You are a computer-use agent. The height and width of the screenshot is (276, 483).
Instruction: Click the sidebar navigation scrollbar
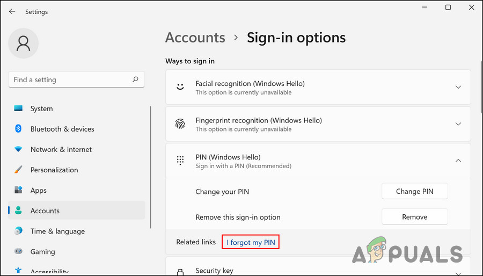point(151,167)
